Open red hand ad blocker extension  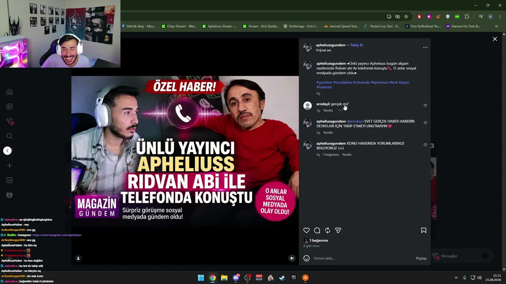point(419,17)
